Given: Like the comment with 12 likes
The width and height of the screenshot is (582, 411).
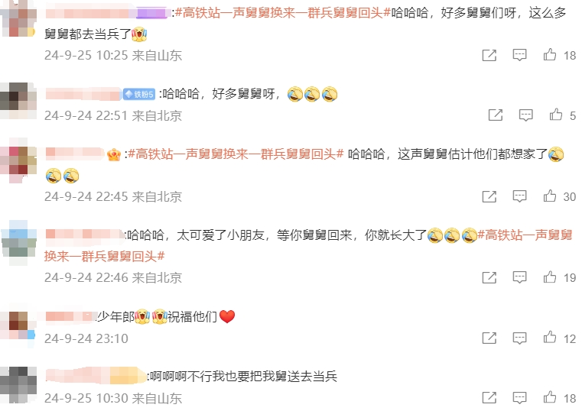Looking at the screenshot, I should 550,338.
